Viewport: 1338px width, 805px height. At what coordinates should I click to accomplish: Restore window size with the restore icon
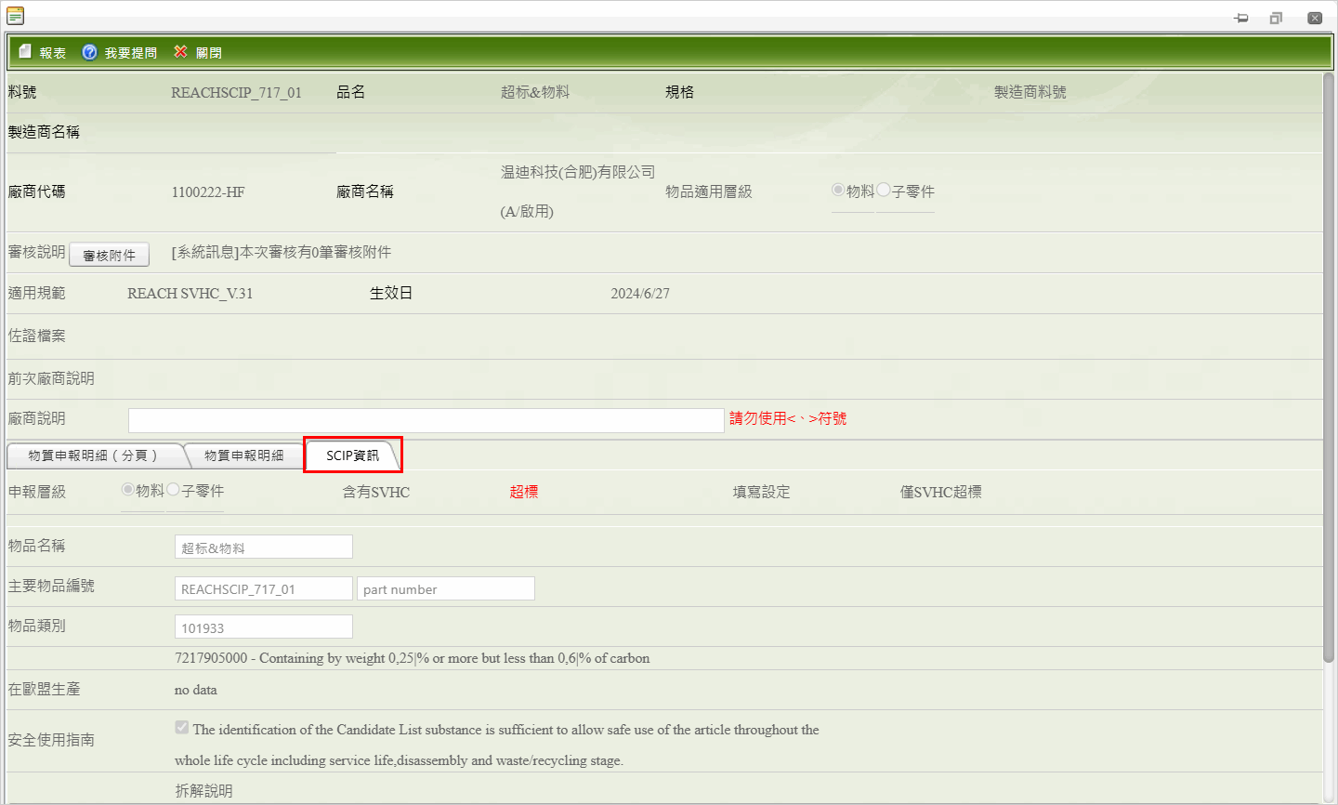1276,18
